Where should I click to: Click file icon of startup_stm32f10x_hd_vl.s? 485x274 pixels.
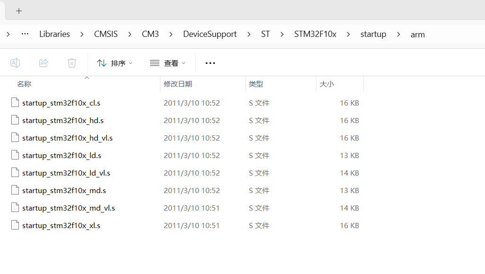[15, 137]
